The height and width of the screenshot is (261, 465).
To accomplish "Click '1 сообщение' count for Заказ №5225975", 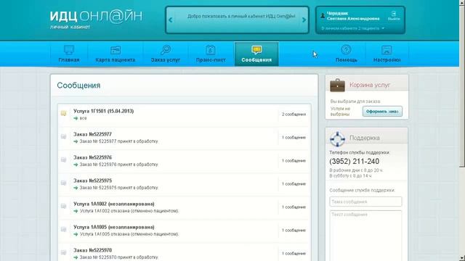I will (294, 184).
